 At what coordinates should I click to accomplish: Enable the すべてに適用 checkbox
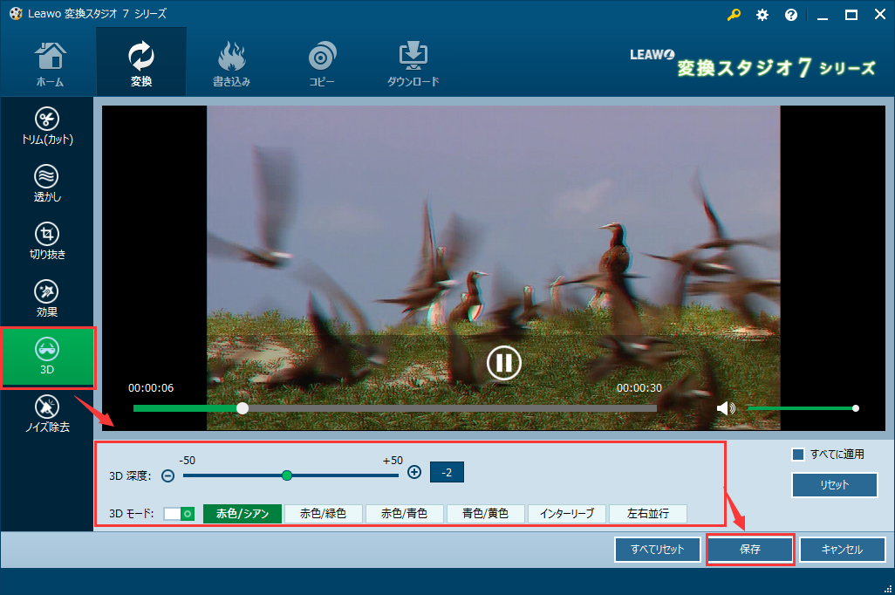coord(797,455)
